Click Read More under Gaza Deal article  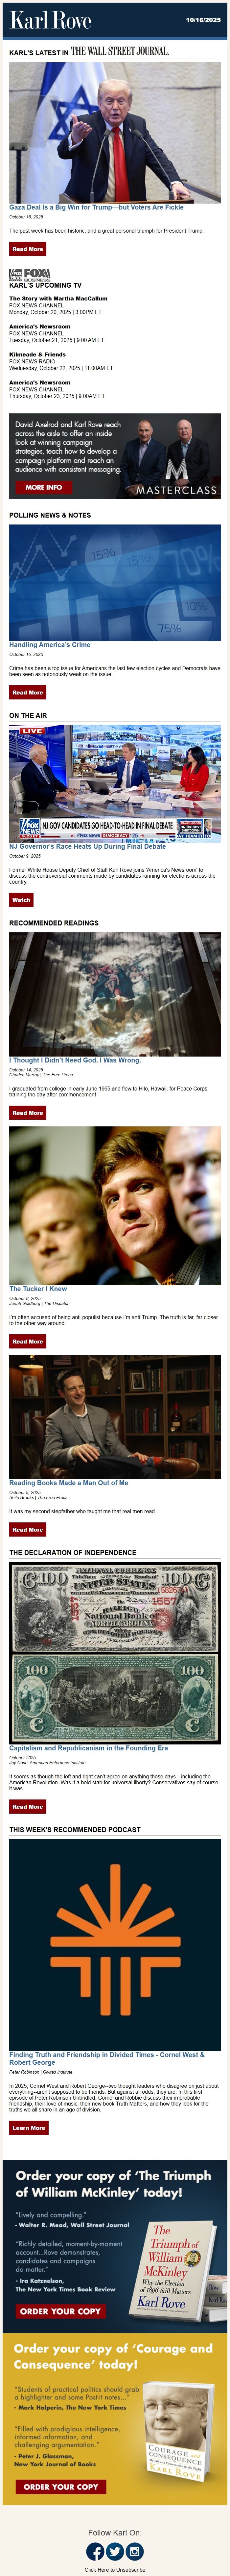point(28,249)
